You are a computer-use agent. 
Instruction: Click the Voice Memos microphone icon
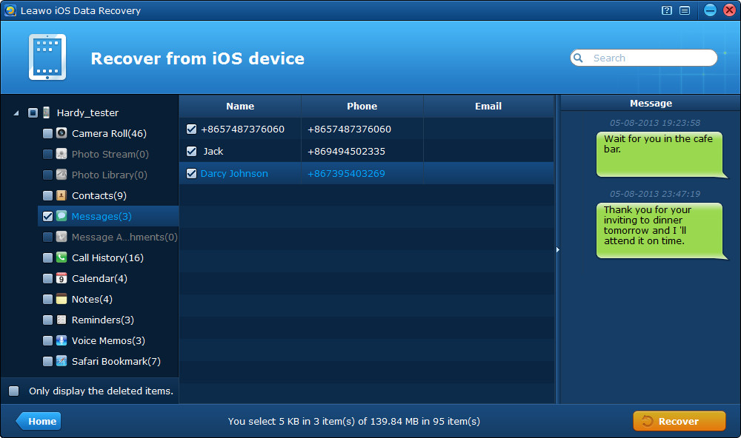point(62,340)
